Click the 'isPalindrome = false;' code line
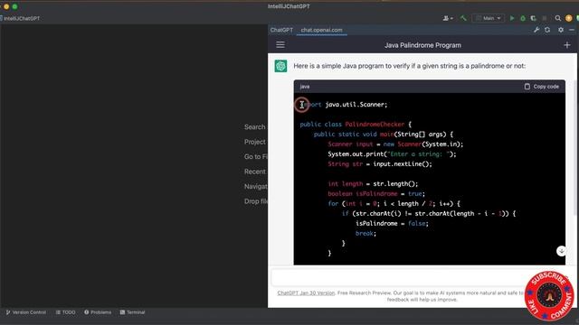 point(392,223)
